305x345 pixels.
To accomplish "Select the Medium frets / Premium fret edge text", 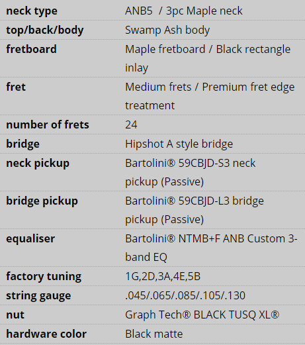I will point(210,87).
